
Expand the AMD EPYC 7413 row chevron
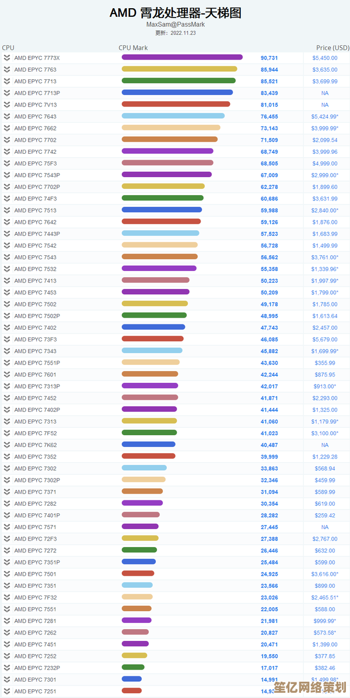[6, 280]
